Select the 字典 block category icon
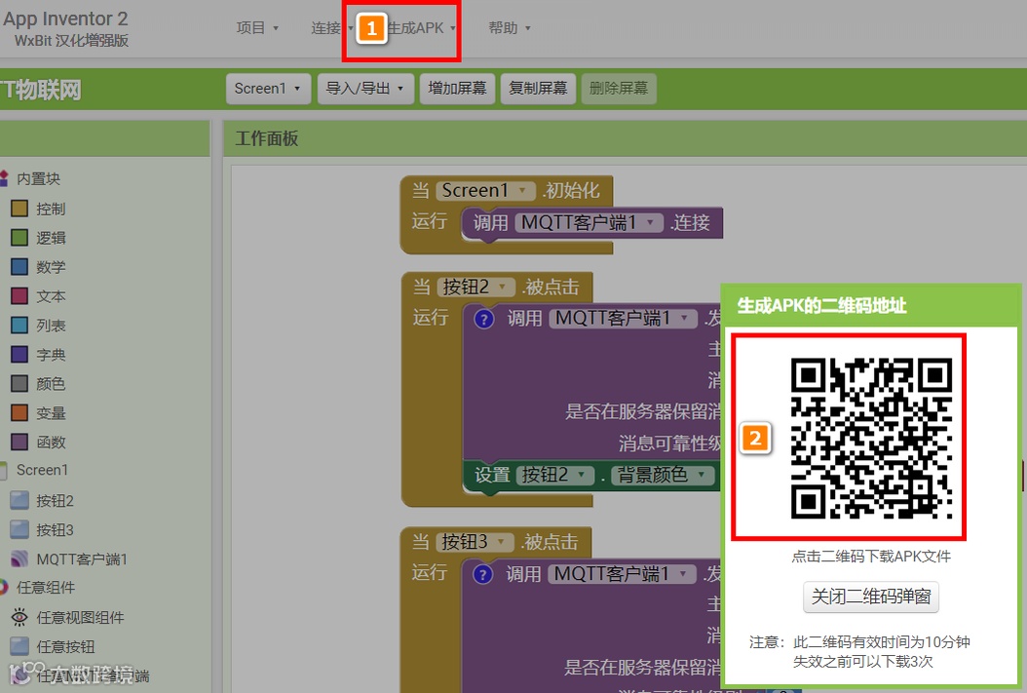Viewport: 1027px width, 693px height. pos(19,355)
